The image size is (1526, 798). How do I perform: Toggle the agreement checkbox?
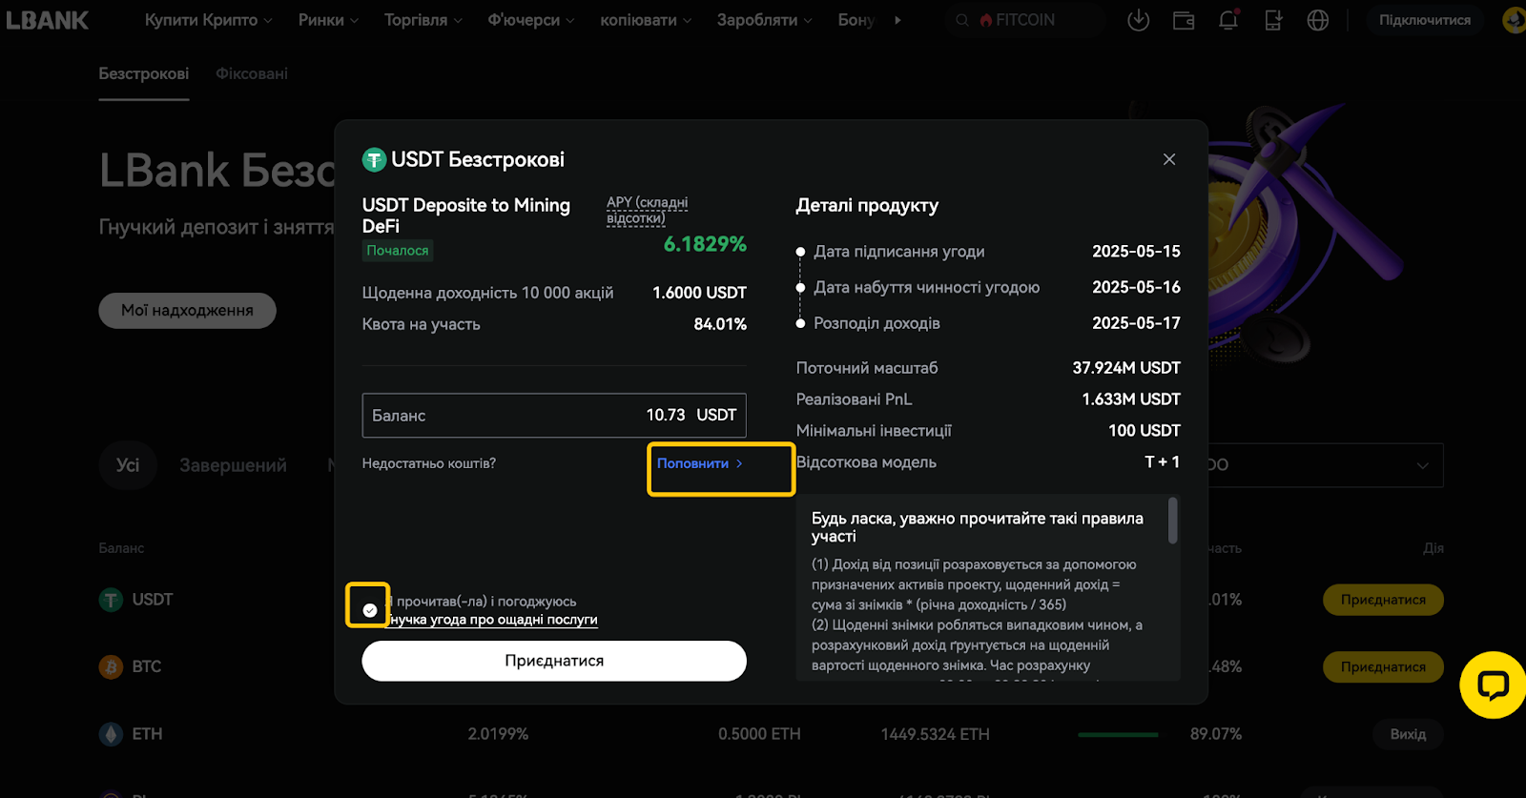pyautogui.click(x=370, y=610)
